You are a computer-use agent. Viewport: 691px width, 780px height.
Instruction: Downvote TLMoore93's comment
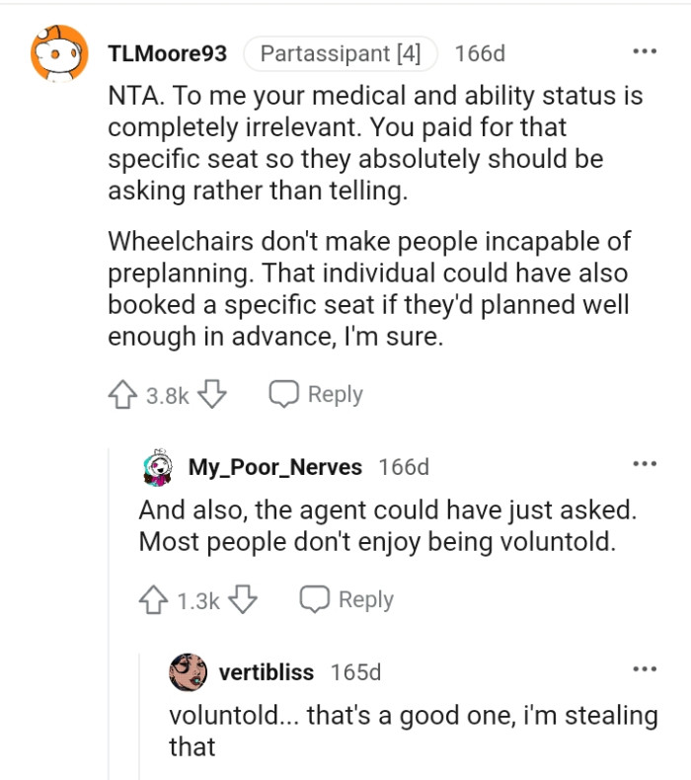212,395
